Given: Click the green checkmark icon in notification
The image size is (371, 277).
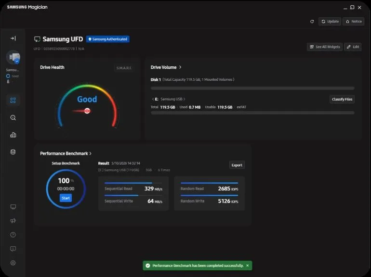Looking at the screenshot, I should (148, 265).
